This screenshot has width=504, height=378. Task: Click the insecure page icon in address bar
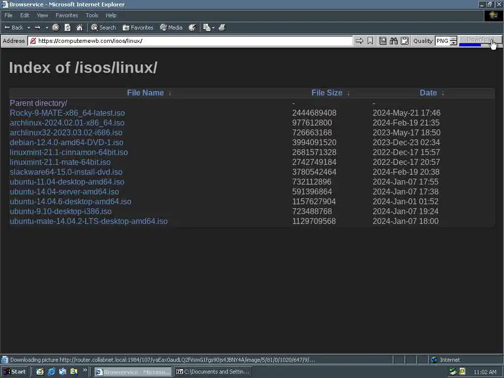coord(32,41)
